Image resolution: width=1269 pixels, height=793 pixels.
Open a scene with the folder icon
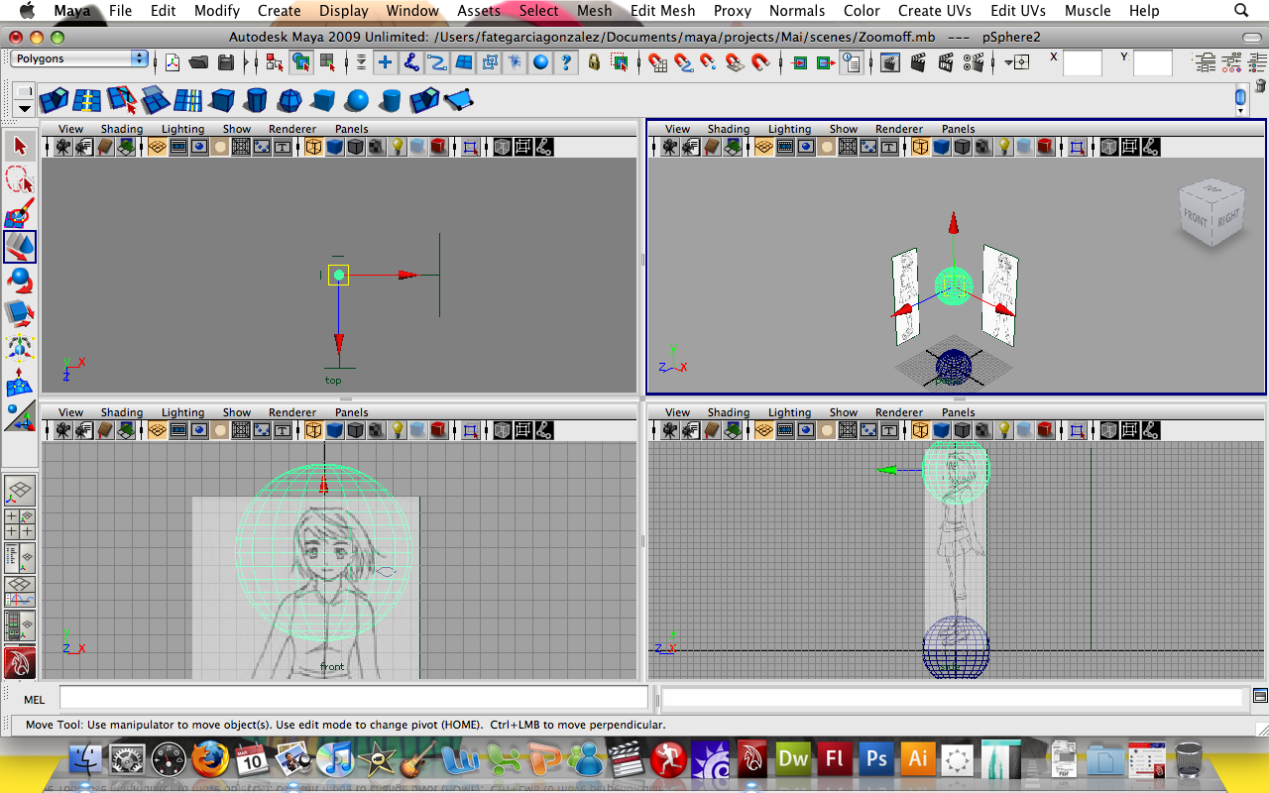pos(198,62)
